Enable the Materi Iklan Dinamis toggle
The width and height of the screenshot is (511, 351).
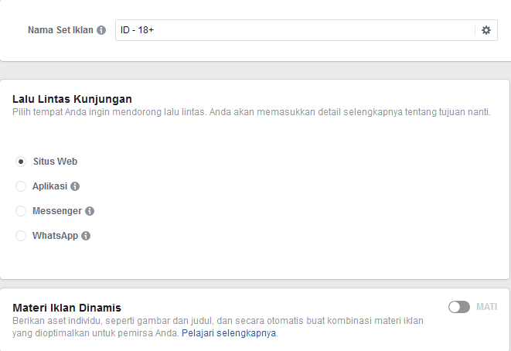459,307
